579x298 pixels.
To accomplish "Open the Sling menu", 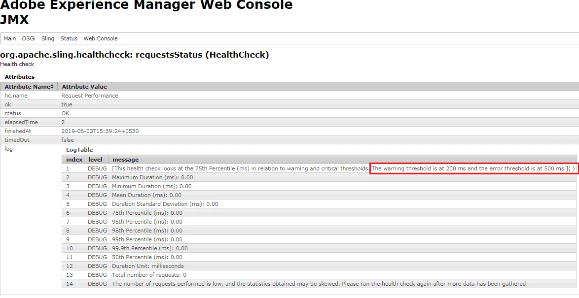I will [48, 38].
